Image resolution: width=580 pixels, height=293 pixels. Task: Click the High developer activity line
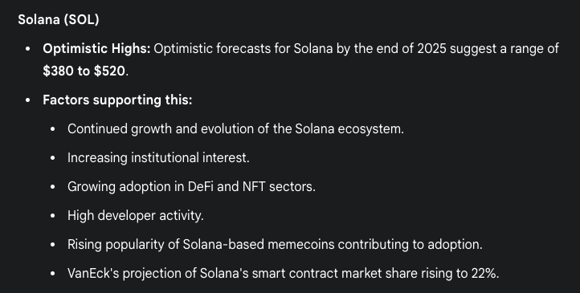[136, 215]
